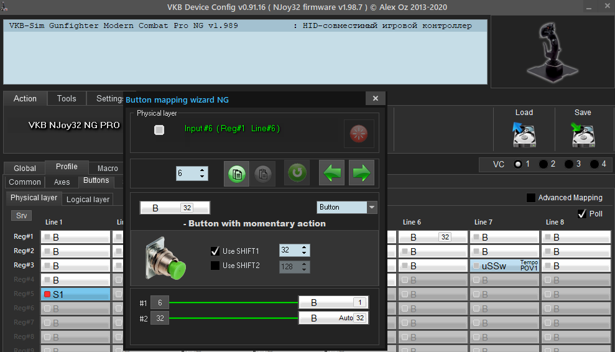The image size is (615, 352).
Task: Click the B 32 button field in wizard
Action: (175, 208)
